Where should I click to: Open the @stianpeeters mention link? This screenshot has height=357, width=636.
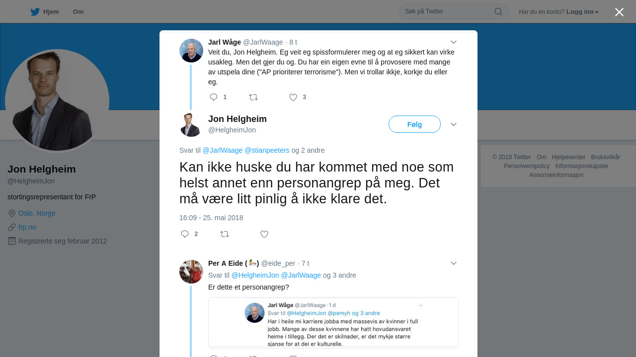click(267, 150)
